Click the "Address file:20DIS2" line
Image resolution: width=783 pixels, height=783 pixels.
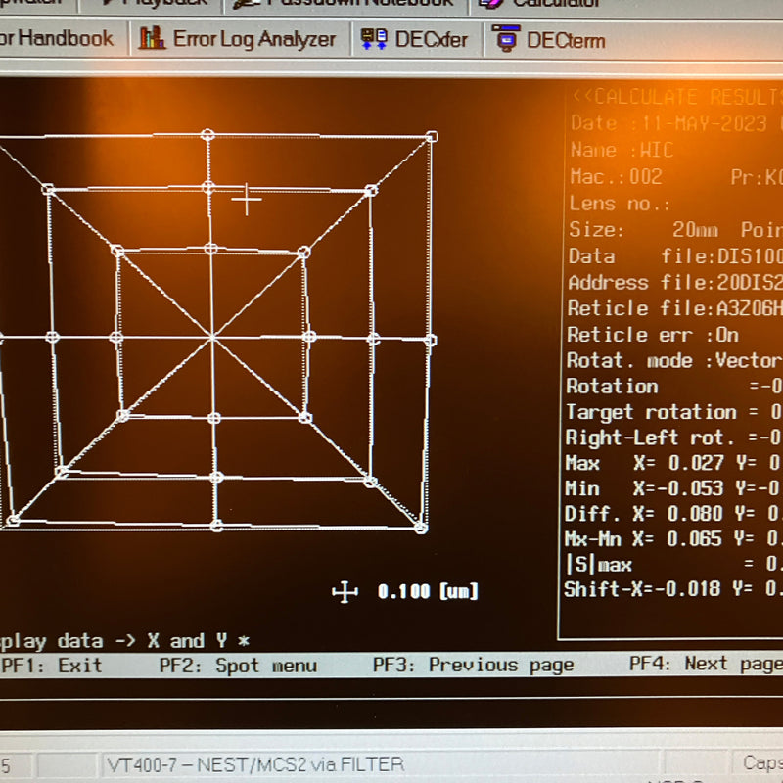(675, 283)
